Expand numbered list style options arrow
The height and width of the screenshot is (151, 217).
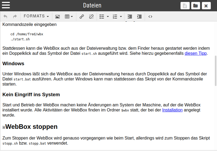pos(121,17)
